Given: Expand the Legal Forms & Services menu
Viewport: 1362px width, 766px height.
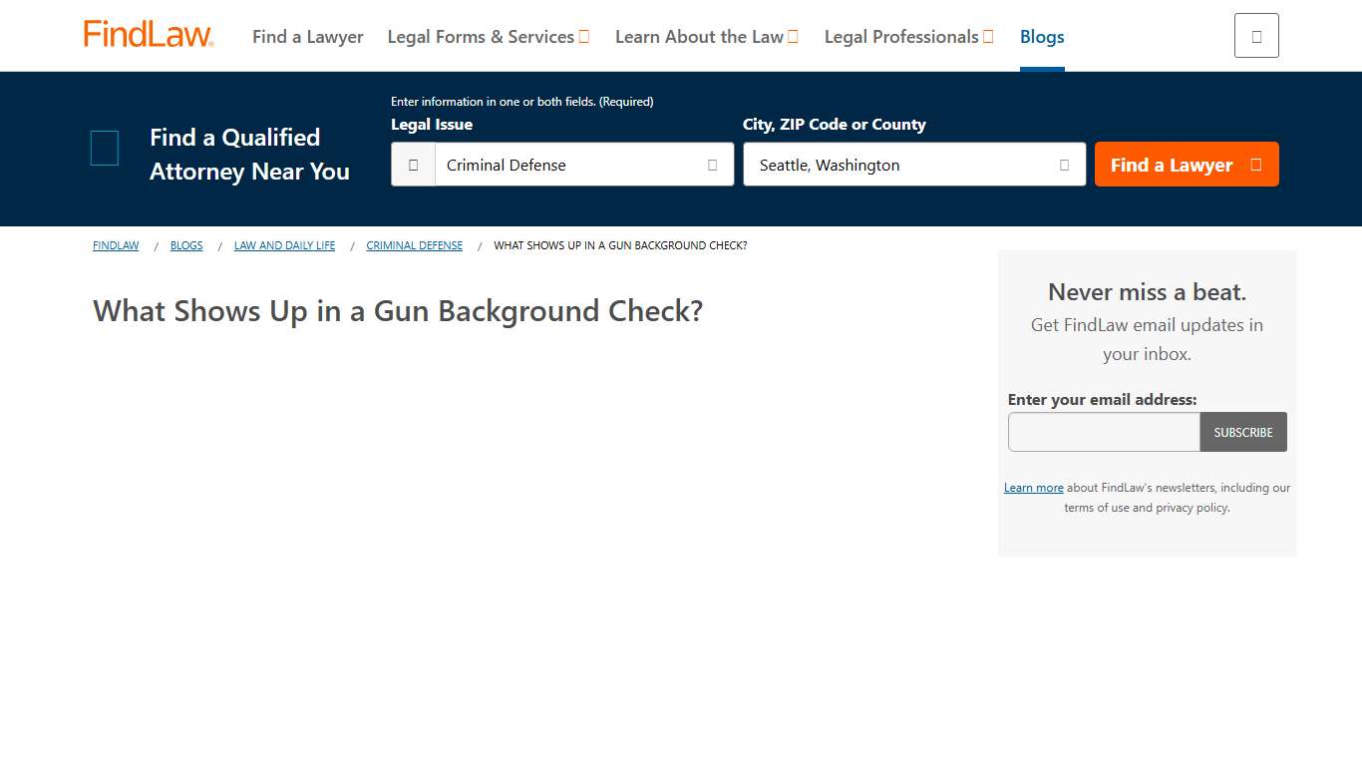Looking at the screenshot, I should tap(489, 36).
